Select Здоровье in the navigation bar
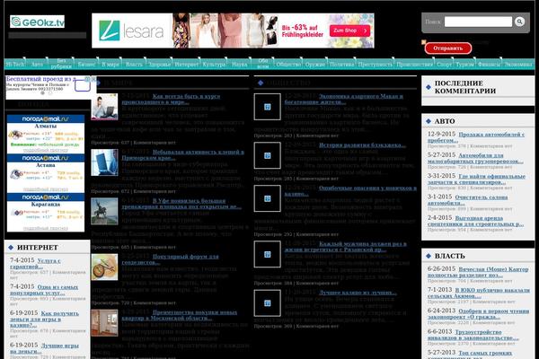Screen dimensions: 539x359 pyautogui.click(x=160, y=65)
